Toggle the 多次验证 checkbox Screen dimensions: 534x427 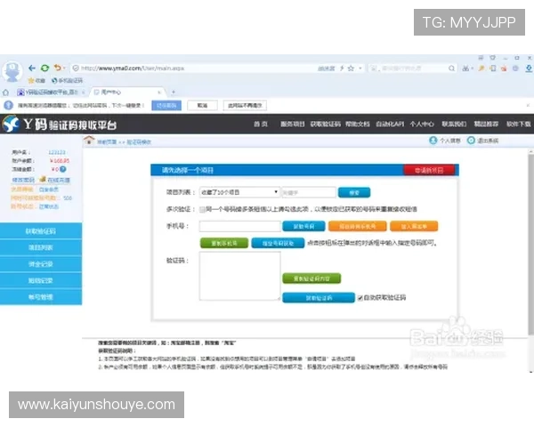pos(203,209)
